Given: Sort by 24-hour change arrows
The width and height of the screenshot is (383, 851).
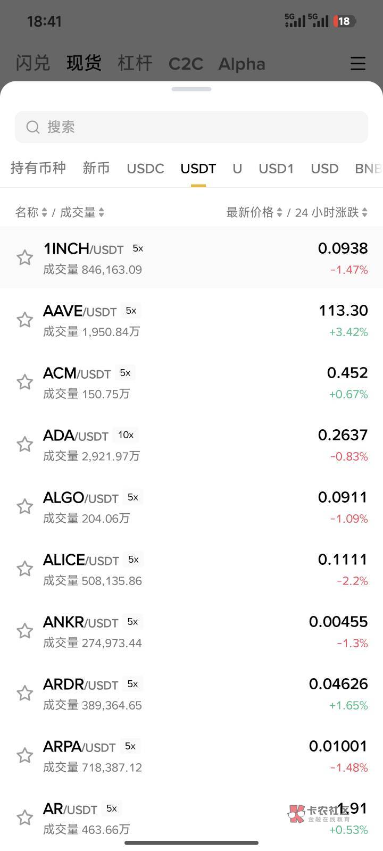Looking at the screenshot, I should point(364,213).
